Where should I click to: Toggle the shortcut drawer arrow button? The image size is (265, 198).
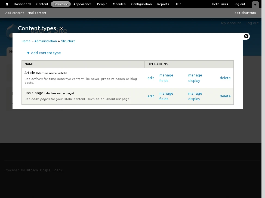click(x=255, y=5)
